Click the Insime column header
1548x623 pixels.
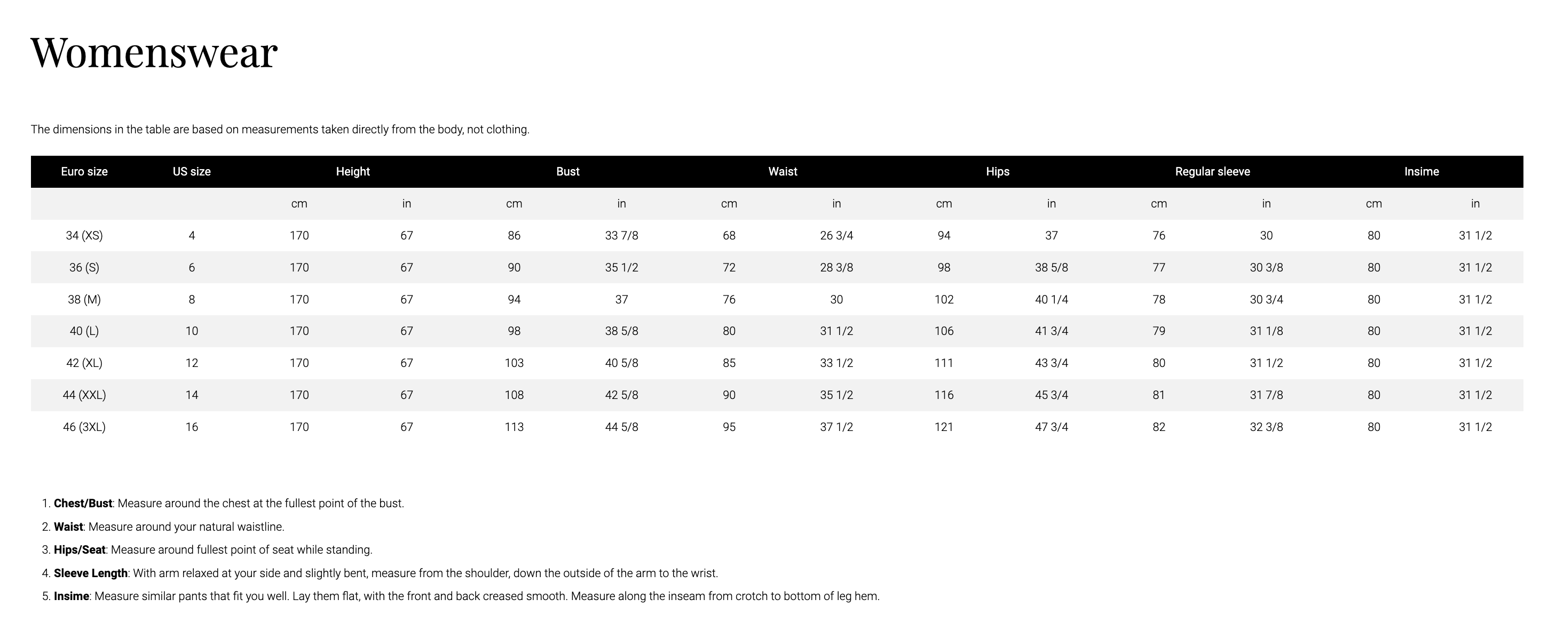click(1421, 172)
